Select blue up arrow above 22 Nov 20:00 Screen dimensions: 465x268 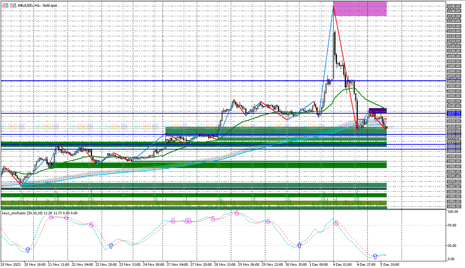pos(111,245)
